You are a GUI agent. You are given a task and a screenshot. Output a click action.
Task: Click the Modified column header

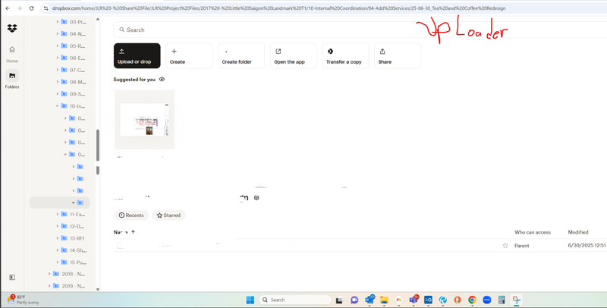pyautogui.click(x=578, y=232)
